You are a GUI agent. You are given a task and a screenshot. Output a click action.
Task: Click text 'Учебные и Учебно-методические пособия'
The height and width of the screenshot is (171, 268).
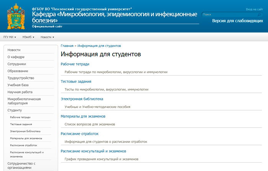(97, 107)
